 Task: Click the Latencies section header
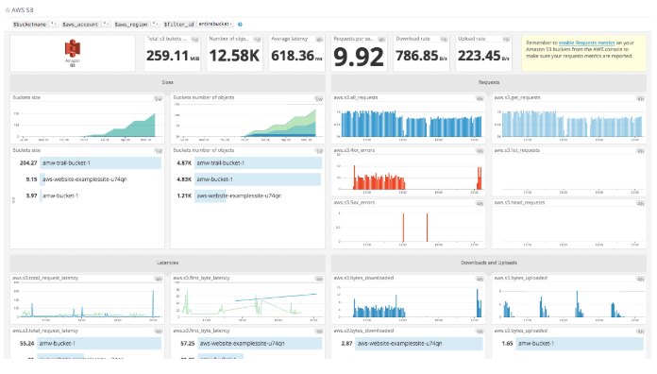coord(168,263)
